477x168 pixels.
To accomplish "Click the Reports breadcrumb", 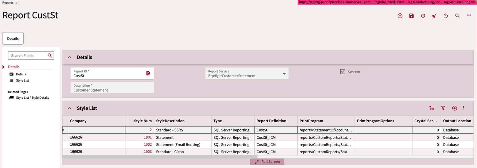I will pos(8,2).
